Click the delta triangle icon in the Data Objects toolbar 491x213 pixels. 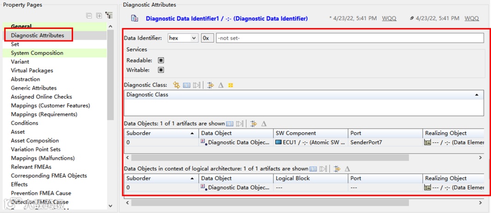coord(264,124)
